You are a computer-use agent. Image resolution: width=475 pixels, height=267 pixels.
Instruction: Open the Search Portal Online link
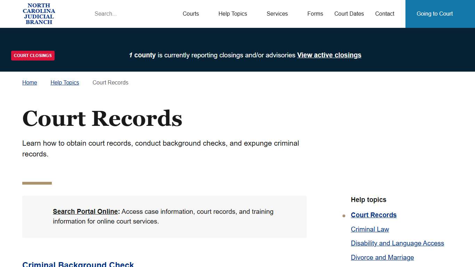tap(85, 211)
